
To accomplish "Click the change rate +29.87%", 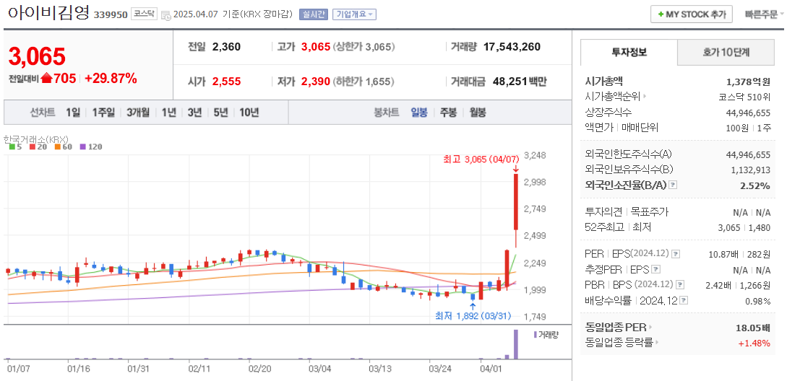I will (x=111, y=78).
